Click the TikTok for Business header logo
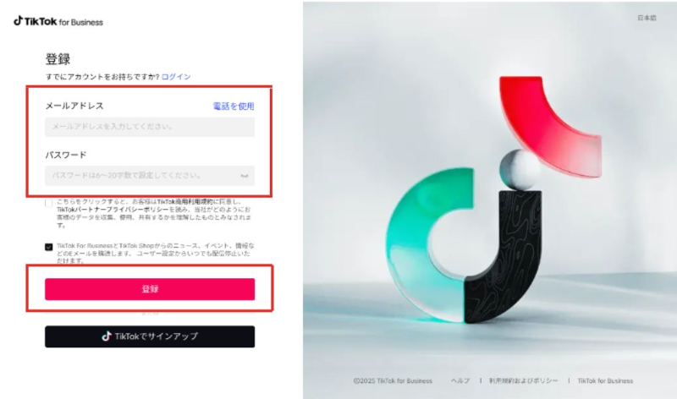The width and height of the screenshot is (677, 399). pos(58,21)
